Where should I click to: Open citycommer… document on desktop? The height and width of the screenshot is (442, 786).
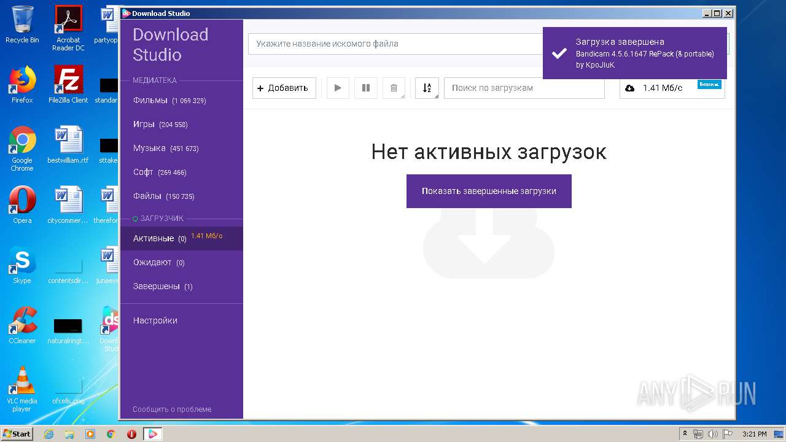tap(68, 204)
